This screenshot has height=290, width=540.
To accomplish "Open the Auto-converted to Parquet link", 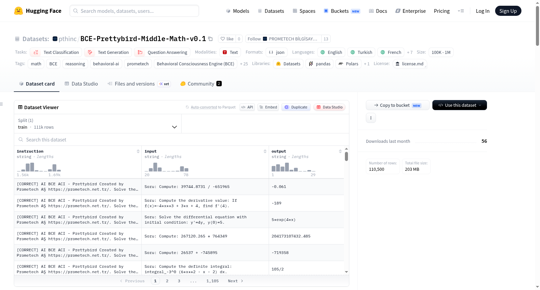I will (213, 107).
